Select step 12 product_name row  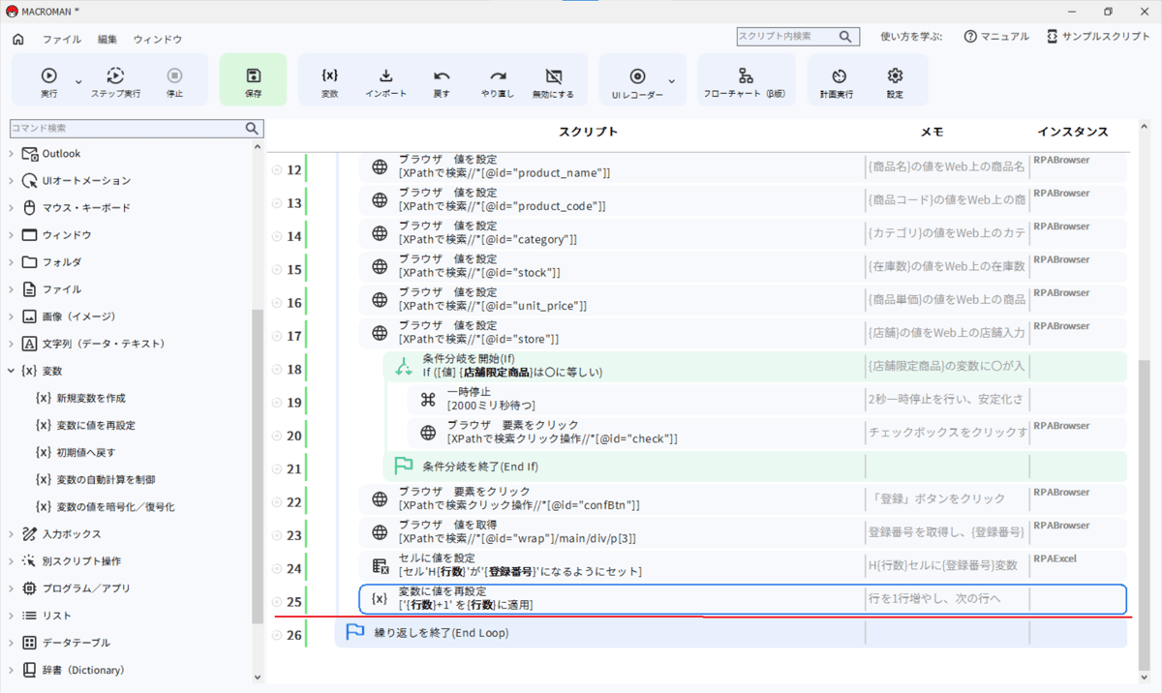[743, 166]
